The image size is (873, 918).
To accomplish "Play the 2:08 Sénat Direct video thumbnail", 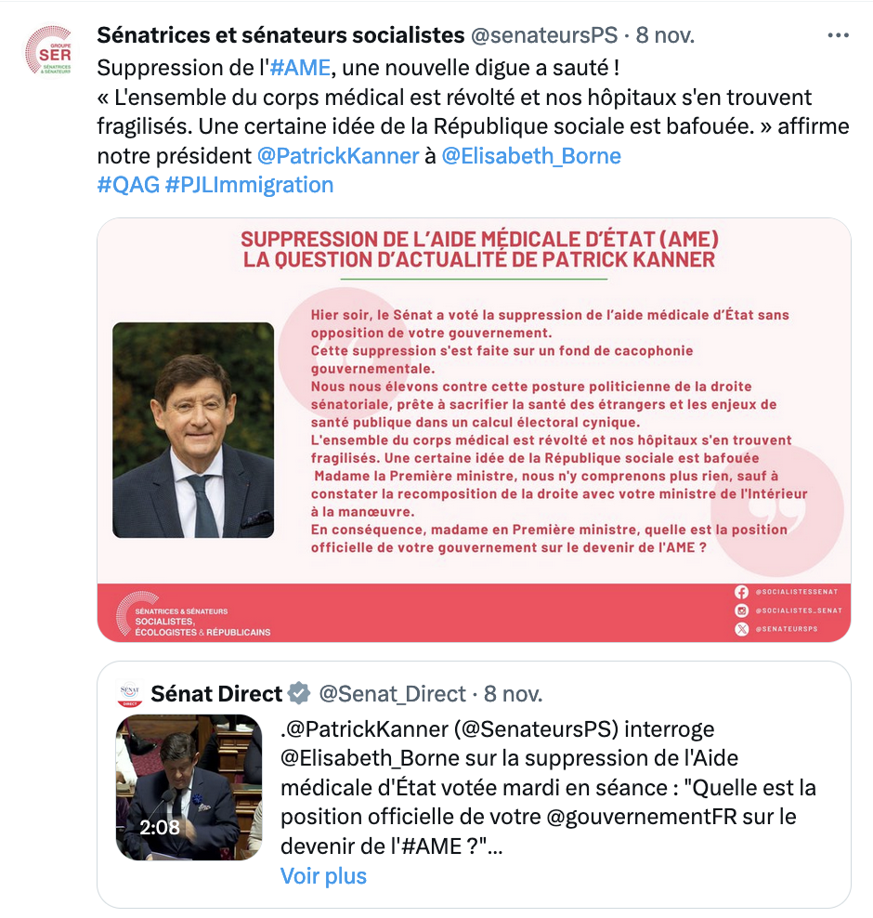I will (189, 787).
